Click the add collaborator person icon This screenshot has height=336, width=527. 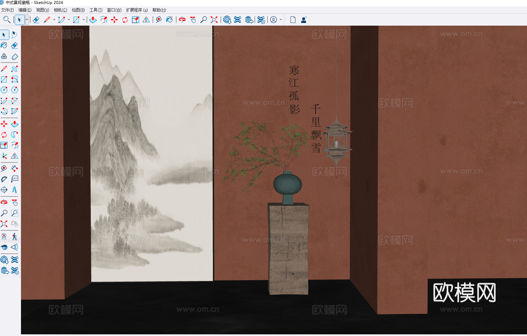tap(303, 20)
